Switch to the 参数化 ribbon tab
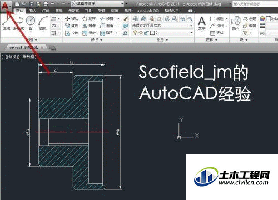This screenshot has width=278, height=200. point(73,11)
